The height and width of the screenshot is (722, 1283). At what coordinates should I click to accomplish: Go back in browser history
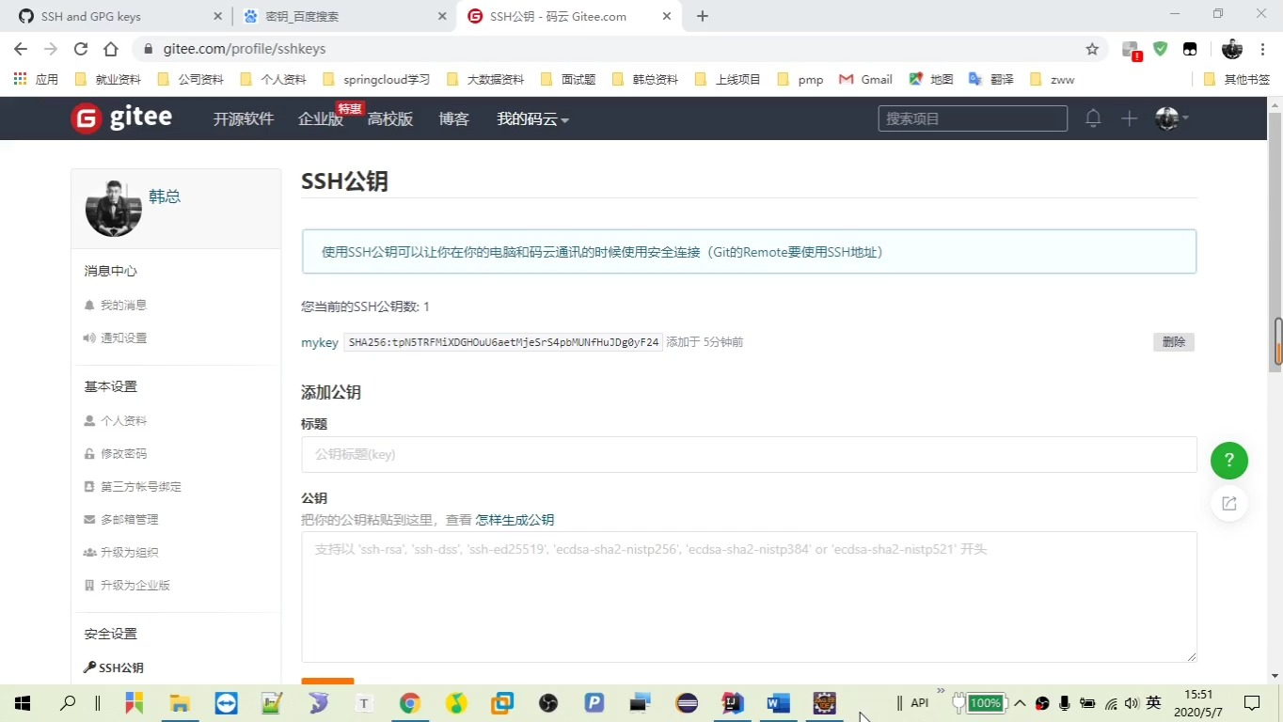coord(21,49)
